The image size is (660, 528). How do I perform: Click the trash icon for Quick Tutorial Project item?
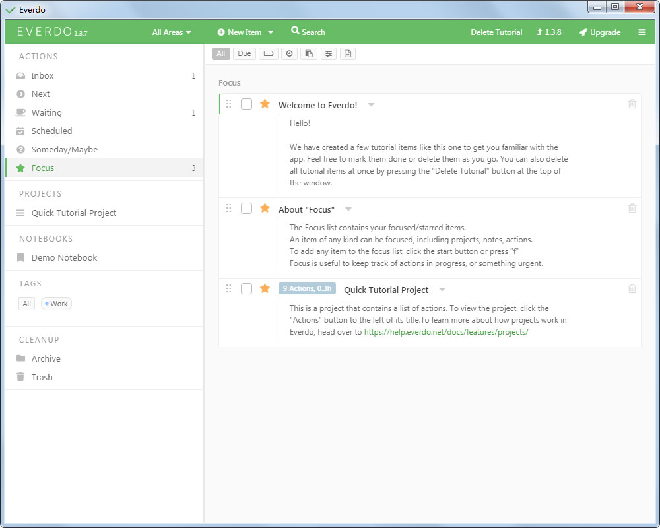point(632,289)
